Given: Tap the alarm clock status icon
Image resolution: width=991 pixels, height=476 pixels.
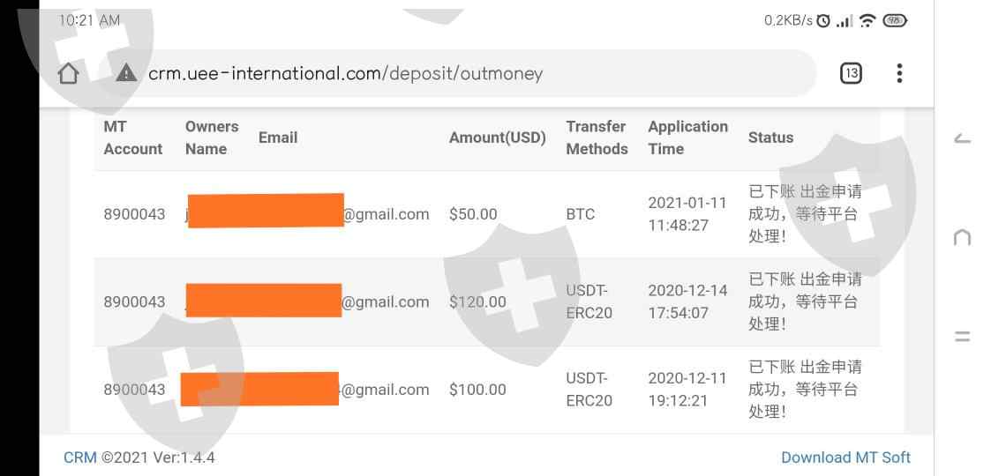Looking at the screenshot, I should (823, 20).
